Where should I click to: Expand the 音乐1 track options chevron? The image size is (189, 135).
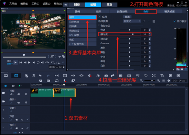[22, 128]
